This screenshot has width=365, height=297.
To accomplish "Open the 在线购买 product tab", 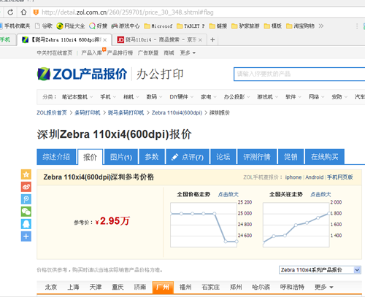I will (325, 157).
